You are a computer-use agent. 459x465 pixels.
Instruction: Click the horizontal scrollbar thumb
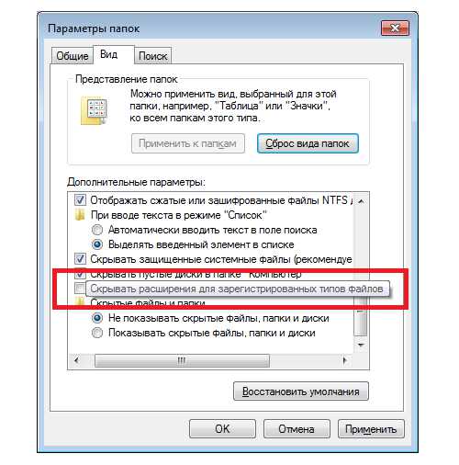point(182,360)
